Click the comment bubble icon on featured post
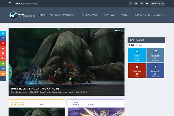174x116 pixels. pyautogui.click(x=86, y=92)
